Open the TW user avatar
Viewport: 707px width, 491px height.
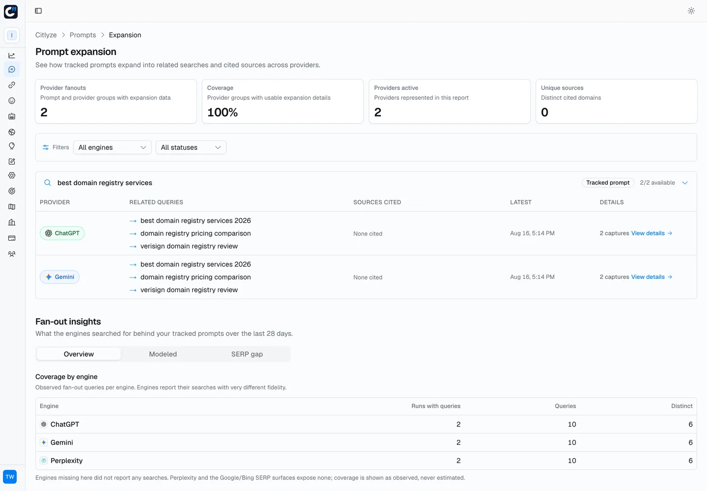[x=10, y=477]
